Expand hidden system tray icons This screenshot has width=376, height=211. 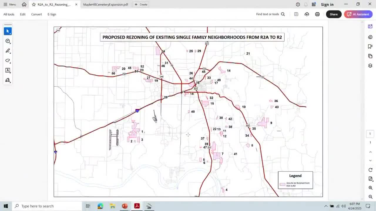(326, 206)
